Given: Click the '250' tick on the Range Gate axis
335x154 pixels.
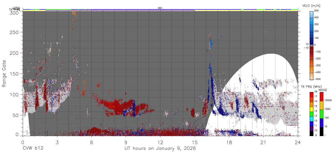Looking at the screenshot, I should tap(14, 32).
